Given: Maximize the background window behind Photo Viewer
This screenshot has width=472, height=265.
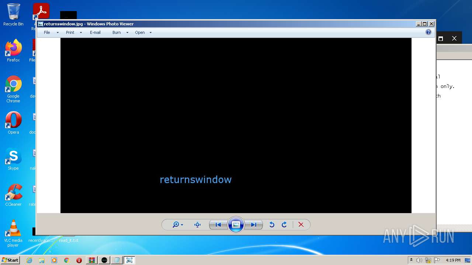Looking at the screenshot, I should (x=440, y=38).
